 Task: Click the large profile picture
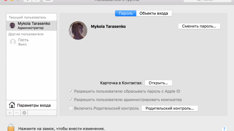point(78,31)
